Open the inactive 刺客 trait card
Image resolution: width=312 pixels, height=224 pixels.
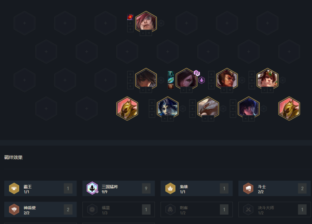tap(197, 209)
